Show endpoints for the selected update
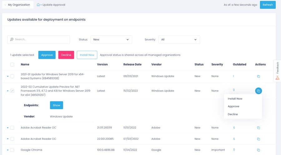The width and height of the screenshot is (281, 155). coord(57,105)
